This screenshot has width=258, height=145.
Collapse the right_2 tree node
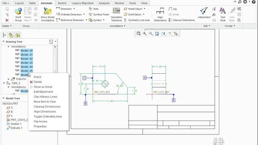pyautogui.click(x=4, y=83)
